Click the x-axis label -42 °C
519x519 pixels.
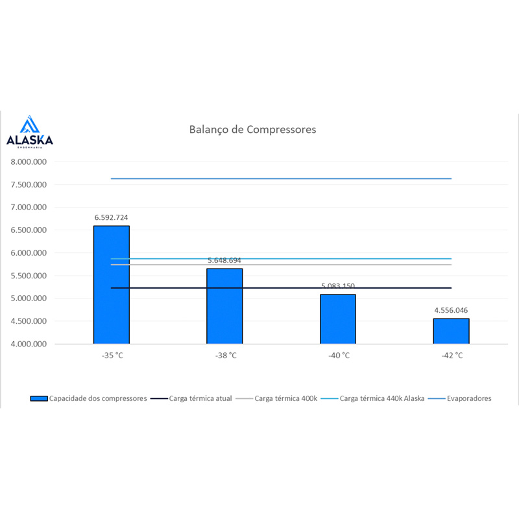(x=452, y=356)
